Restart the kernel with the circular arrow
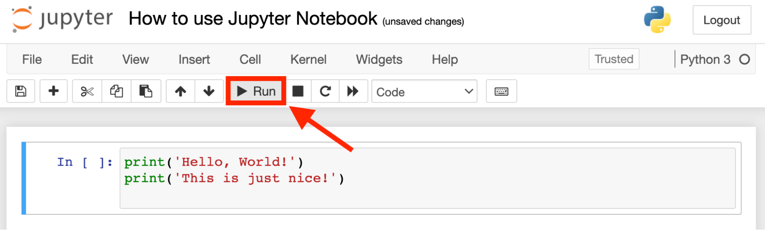This screenshot has width=765, height=230. [x=325, y=91]
